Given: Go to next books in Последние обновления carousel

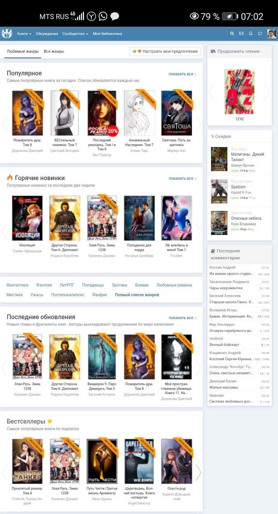Looking at the screenshot, I should (x=198, y=368).
